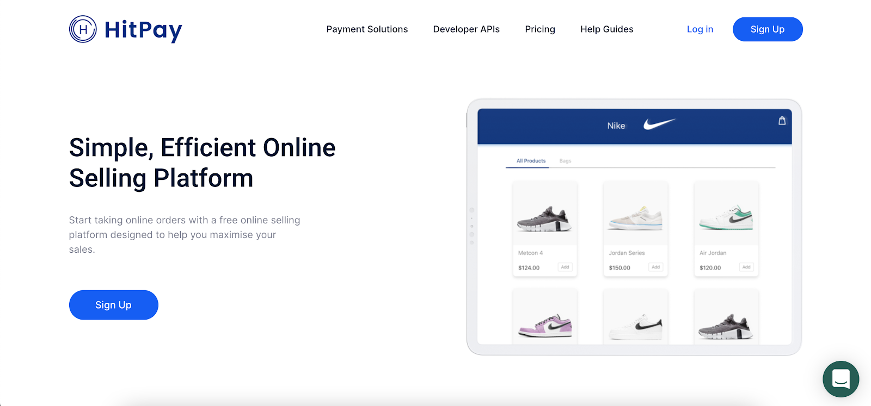Open Payment Solutions menu
The height and width of the screenshot is (406, 871).
367,29
